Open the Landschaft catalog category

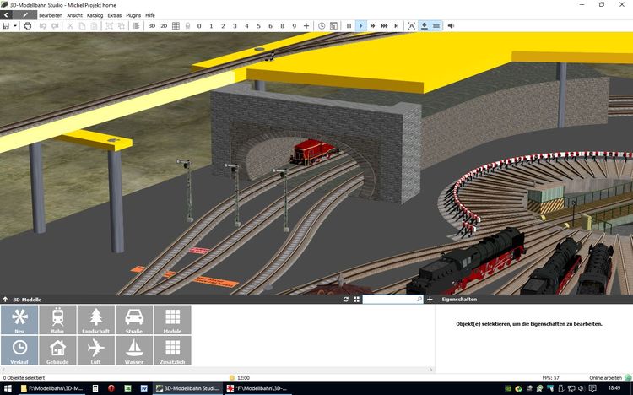95,320
